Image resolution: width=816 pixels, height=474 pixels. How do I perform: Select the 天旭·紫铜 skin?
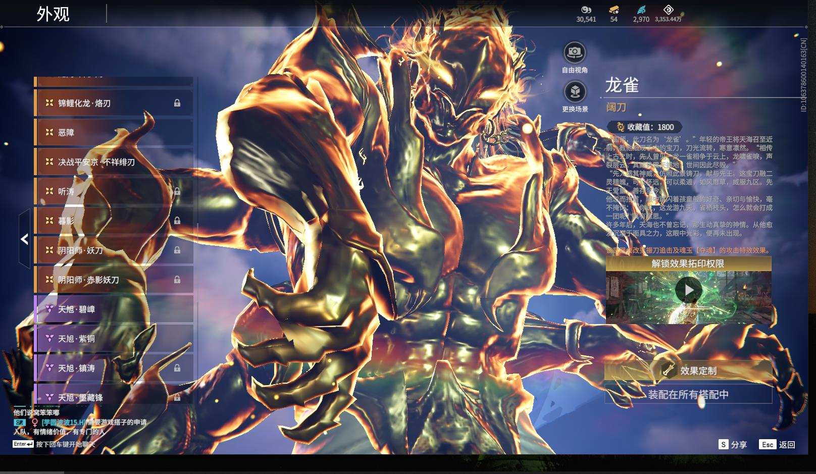pos(114,339)
